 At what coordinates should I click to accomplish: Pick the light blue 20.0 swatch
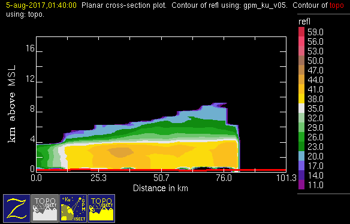[x=301, y=156]
